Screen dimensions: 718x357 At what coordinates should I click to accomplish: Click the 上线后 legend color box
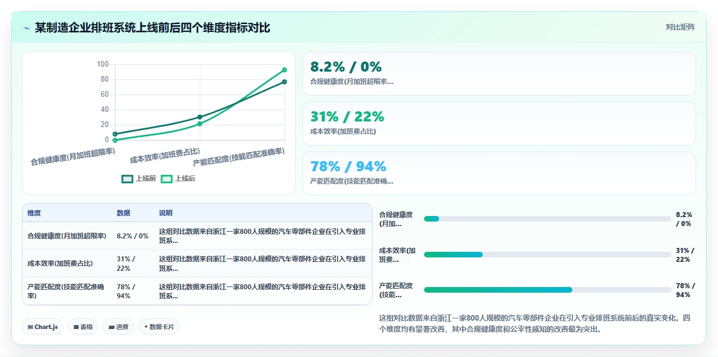166,179
